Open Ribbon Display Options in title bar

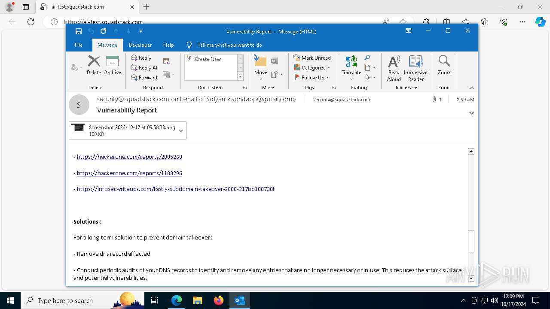(x=408, y=31)
